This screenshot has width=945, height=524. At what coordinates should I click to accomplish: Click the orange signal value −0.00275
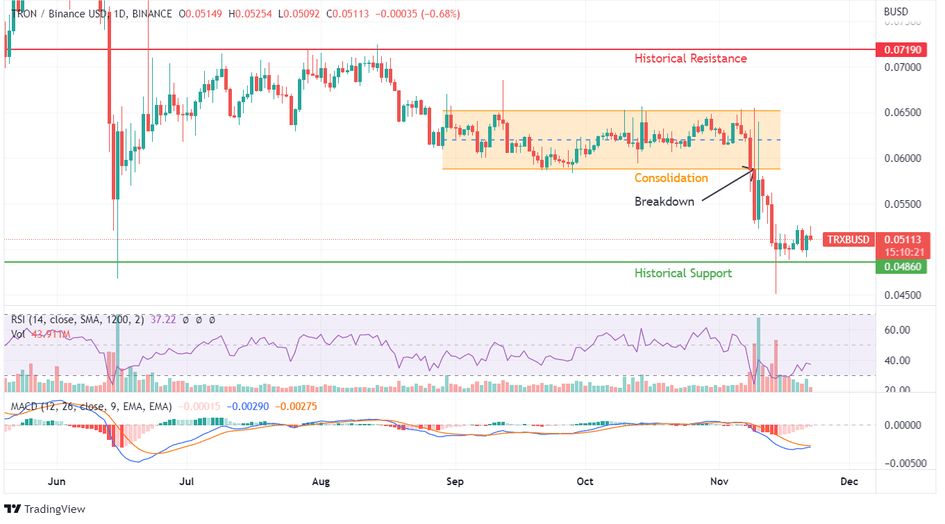(296, 406)
